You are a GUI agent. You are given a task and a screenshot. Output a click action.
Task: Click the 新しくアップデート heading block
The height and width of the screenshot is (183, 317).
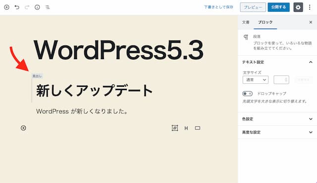tap(94, 91)
